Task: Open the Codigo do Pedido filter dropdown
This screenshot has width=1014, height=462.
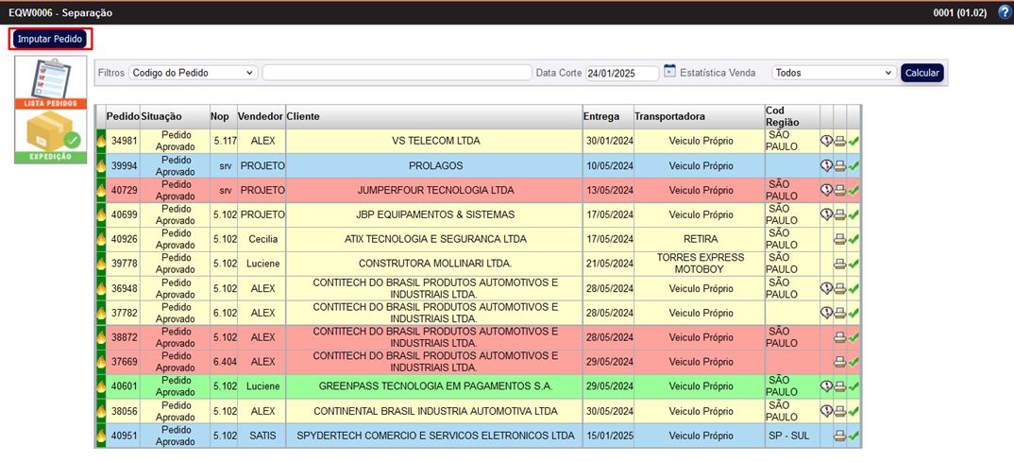Action: pos(193,73)
